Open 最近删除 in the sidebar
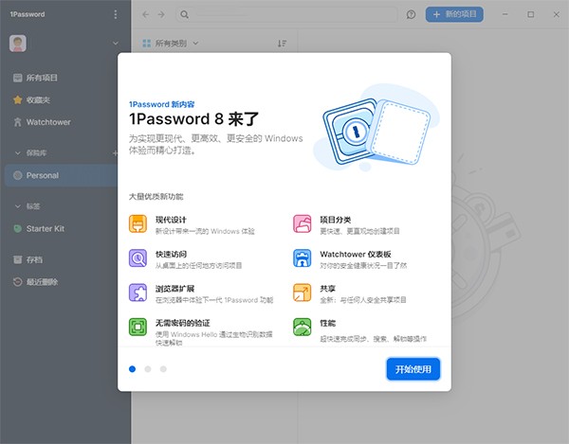569x444 pixels. click(36, 282)
